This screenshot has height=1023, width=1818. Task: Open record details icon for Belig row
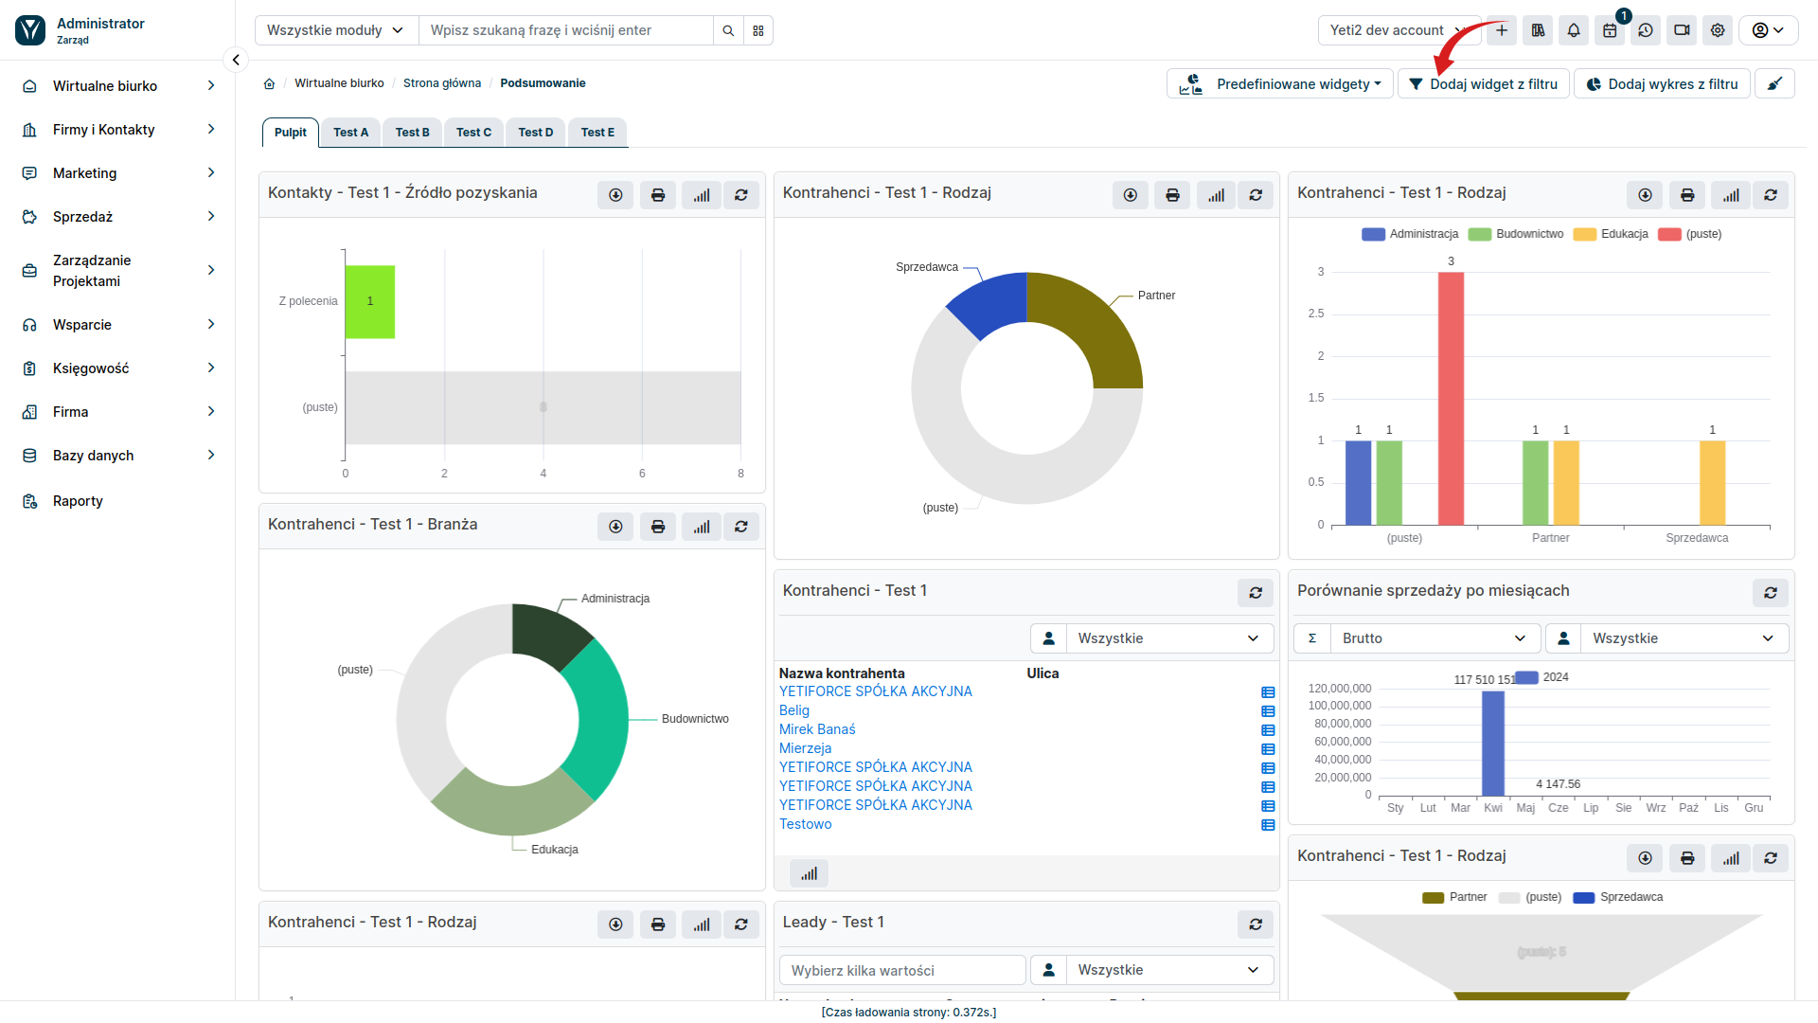1268,711
